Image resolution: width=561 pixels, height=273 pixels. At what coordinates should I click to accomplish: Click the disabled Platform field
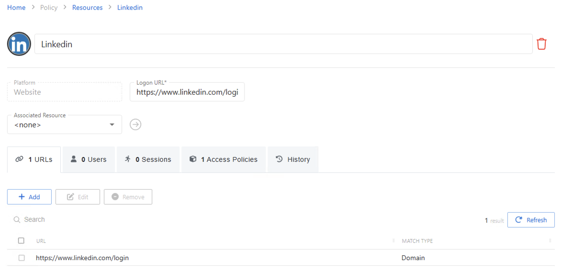pyautogui.click(x=65, y=92)
